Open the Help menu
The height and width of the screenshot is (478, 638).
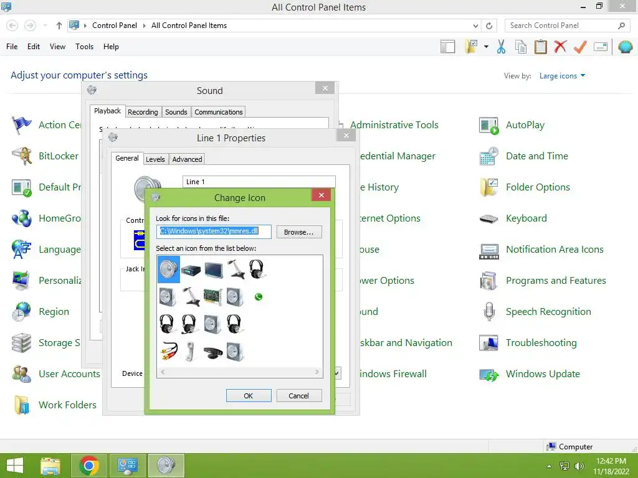[111, 47]
